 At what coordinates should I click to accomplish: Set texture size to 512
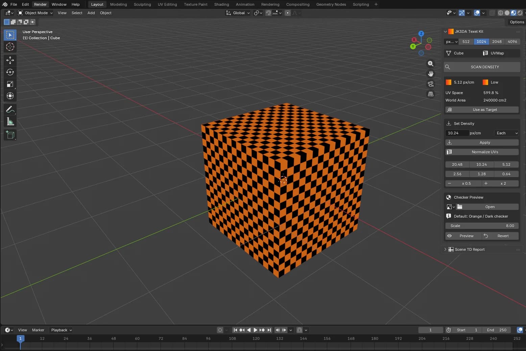click(466, 42)
